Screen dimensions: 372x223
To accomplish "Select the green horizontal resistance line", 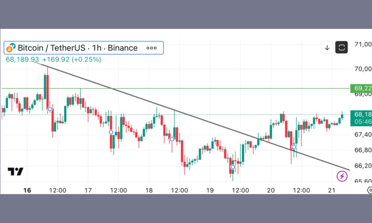I will point(191,88).
